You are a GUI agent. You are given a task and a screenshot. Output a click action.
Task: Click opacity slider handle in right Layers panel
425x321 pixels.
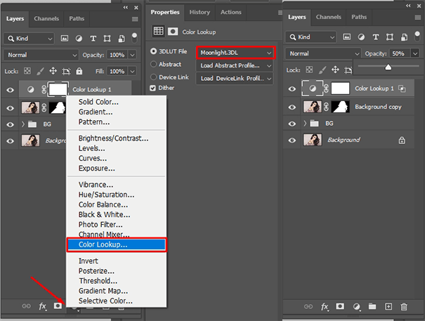[x=388, y=67]
